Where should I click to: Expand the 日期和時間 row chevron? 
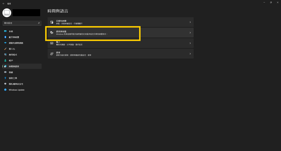(190, 22)
